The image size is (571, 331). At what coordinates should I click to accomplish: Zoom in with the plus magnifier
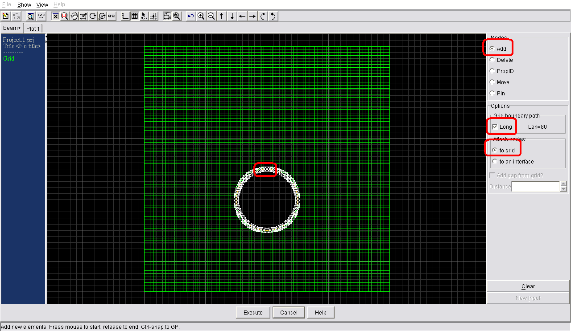click(201, 16)
